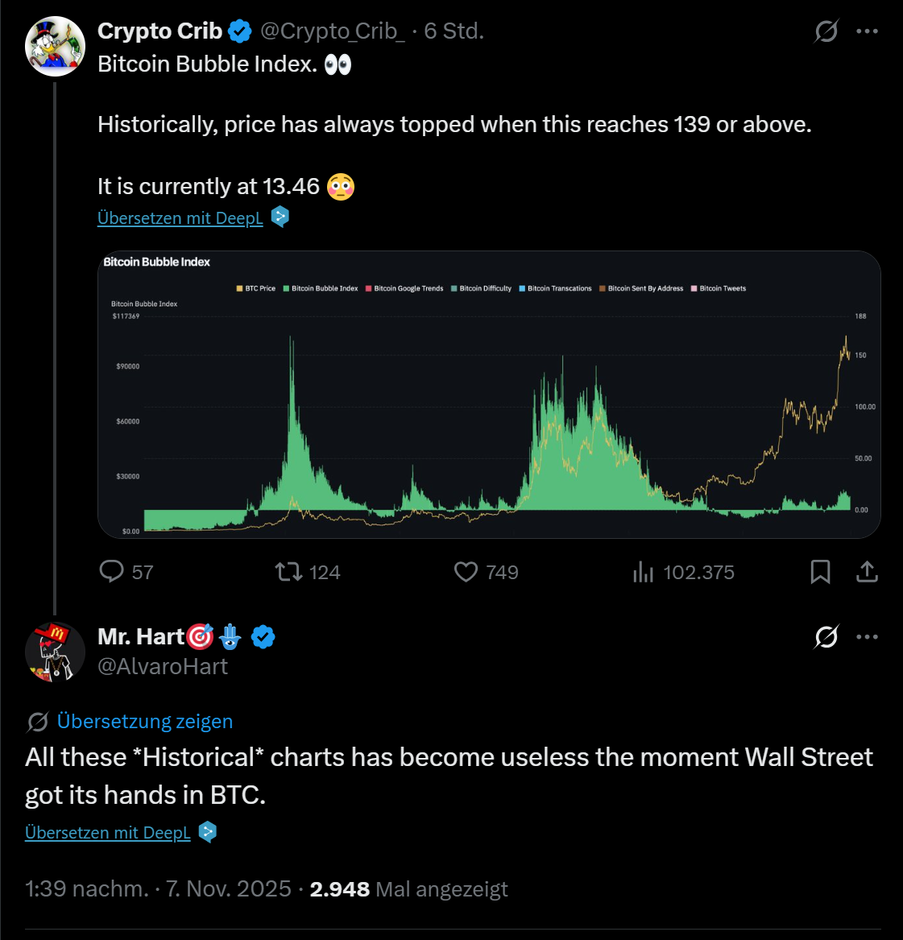This screenshot has height=940, width=903.
Task: Bookmark the Bitcoin Bubble Index tweet
Action: [x=820, y=572]
